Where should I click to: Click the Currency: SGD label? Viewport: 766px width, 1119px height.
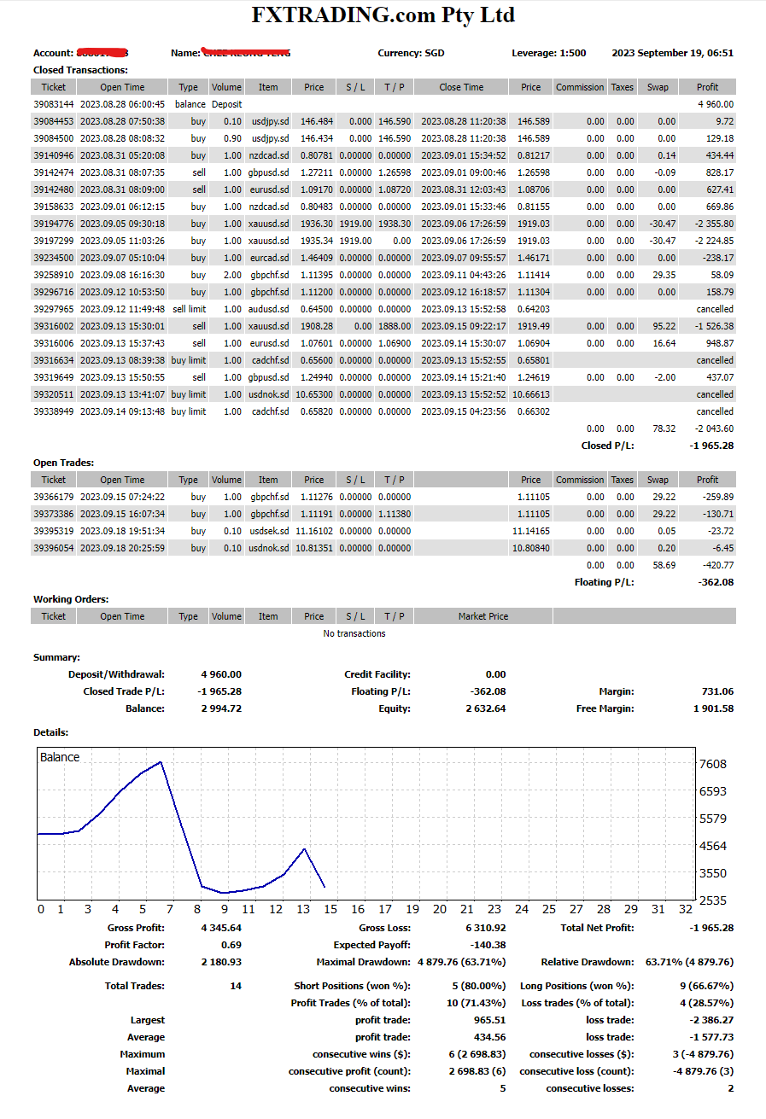coord(411,53)
